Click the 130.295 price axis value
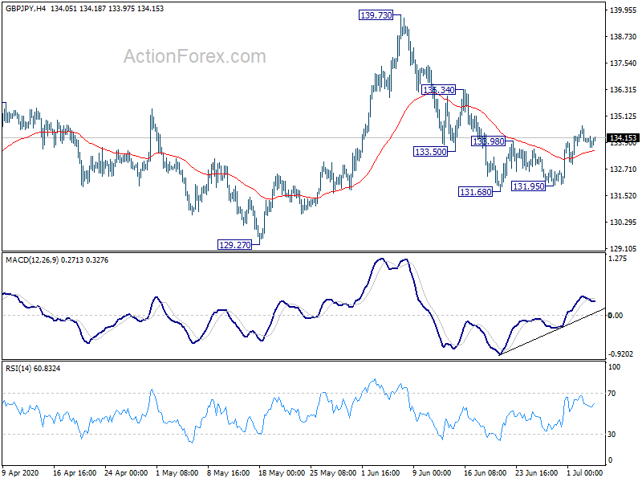The image size is (642, 482). point(624,223)
